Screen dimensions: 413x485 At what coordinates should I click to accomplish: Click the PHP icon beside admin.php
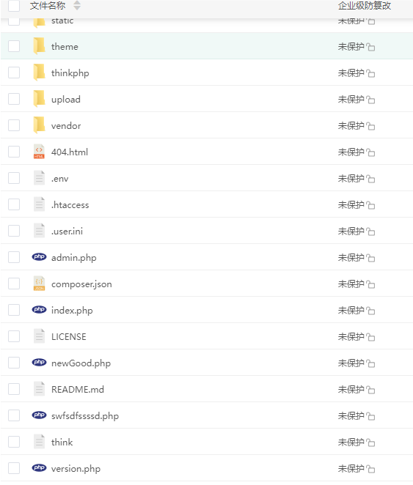coord(39,257)
